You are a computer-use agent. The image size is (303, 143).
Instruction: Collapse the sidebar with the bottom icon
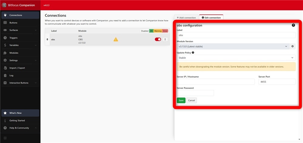click(x=5, y=138)
